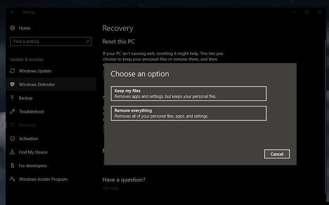The image size is (329, 205).
Task: Click the Get help link
Action: (x=111, y=188)
